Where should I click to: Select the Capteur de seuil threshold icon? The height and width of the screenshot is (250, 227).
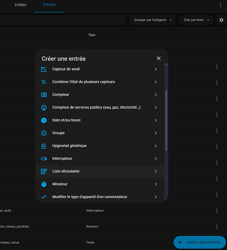click(44, 69)
